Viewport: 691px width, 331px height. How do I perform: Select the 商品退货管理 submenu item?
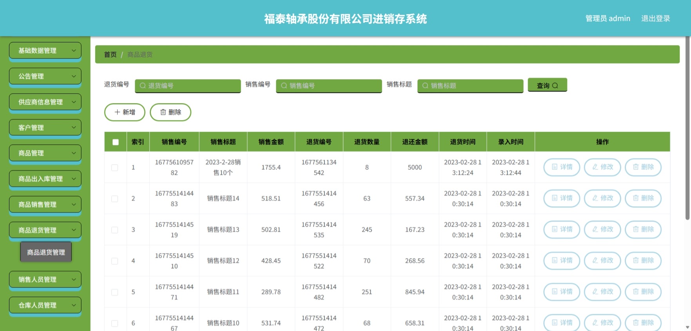click(x=46, y=252)
